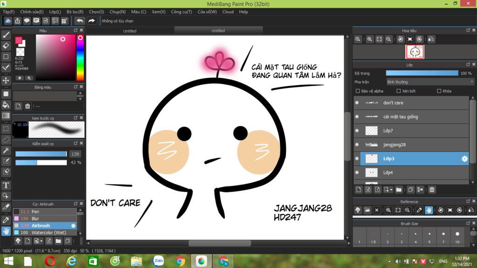Open Zalo from the taskbar
Image resolution: width=477 pixels, height=268 pixels.
(x=158, y=261)
